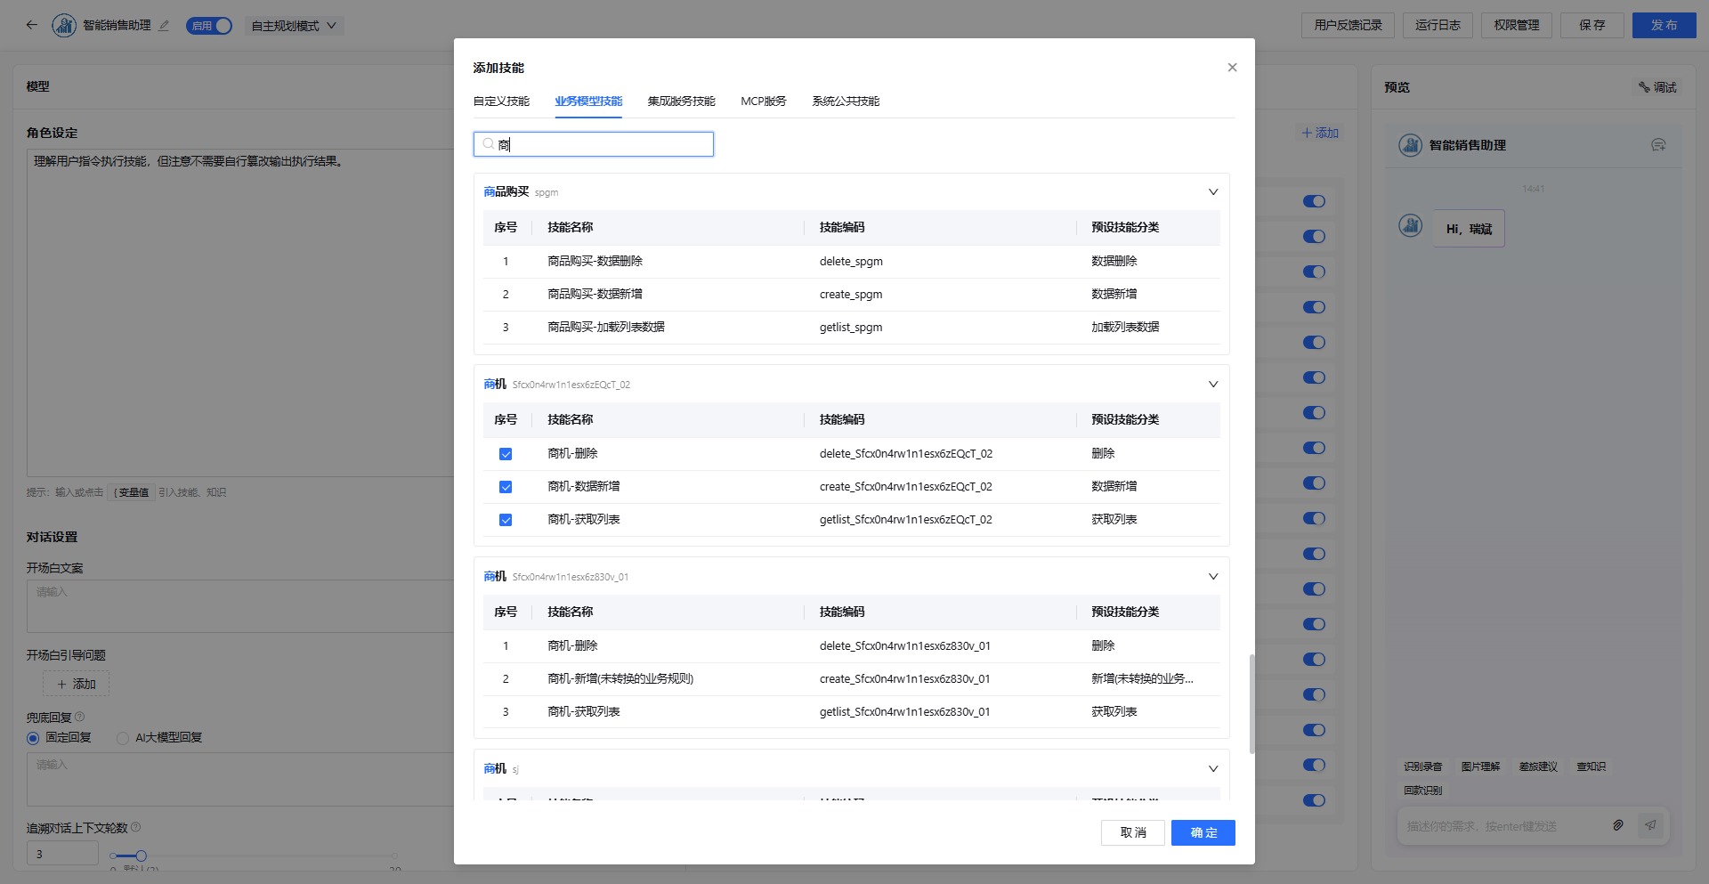Click the send message paper plane icon
Screen dimensions: 1709x884
[x=1650, y=825]
